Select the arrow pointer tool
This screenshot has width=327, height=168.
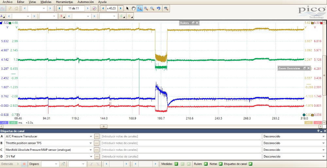[128, 8]
